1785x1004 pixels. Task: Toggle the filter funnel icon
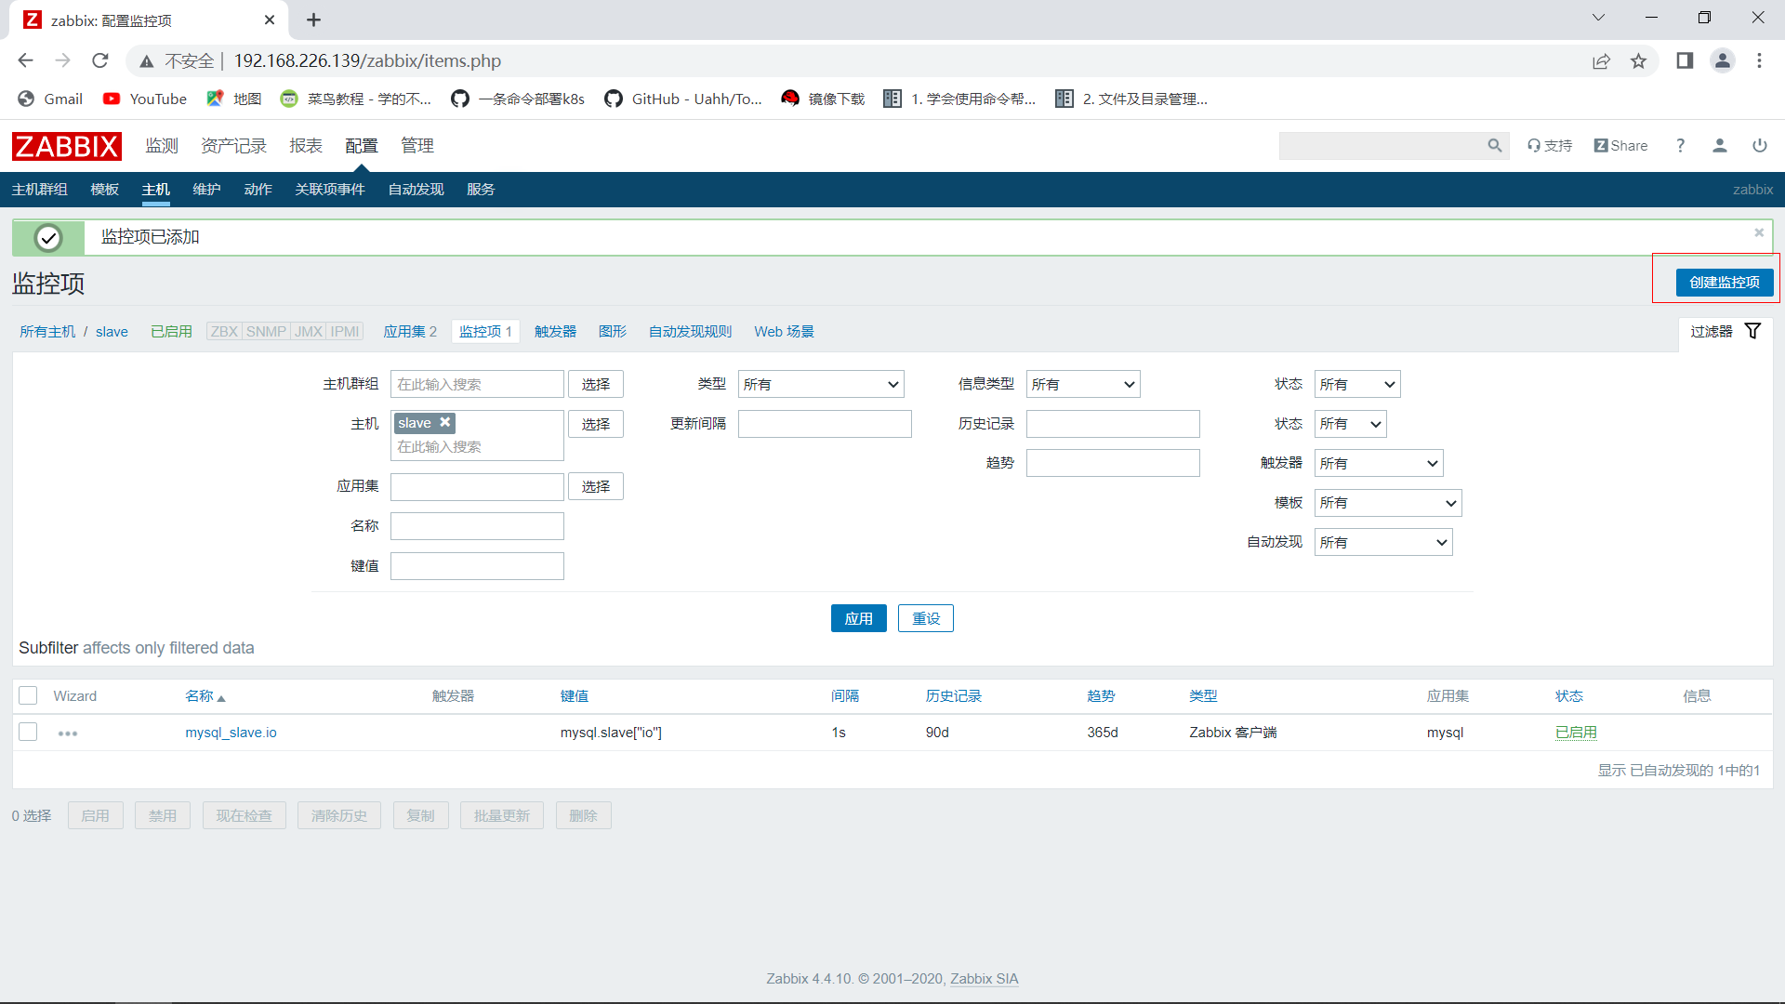1752,332
